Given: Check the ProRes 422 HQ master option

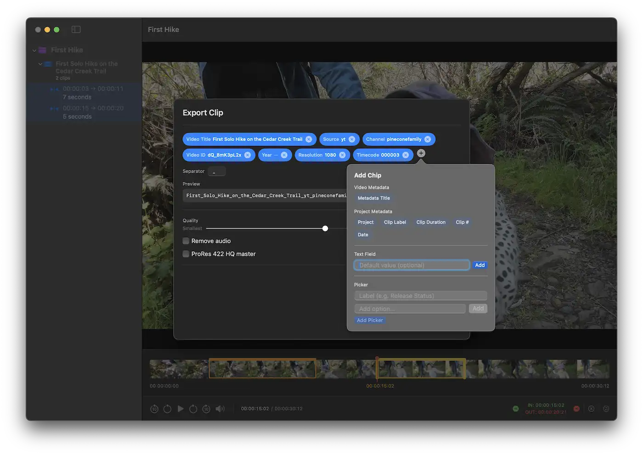Looking at the screenshot, I should [186, 254].
